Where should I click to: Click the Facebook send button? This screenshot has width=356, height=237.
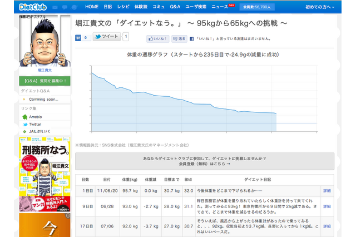click(179, 39)
